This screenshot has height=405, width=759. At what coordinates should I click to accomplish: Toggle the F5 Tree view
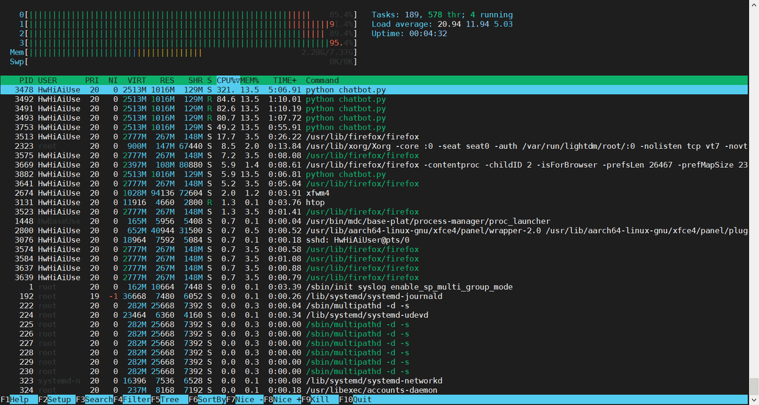[171, 400]
